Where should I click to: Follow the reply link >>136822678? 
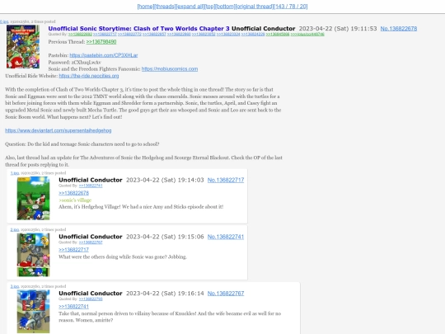click(x=74, y=193)
